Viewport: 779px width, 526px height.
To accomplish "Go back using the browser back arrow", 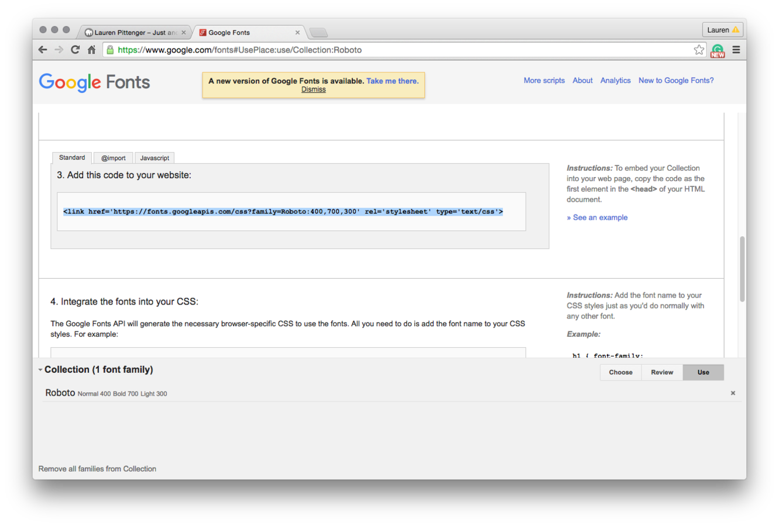I will click(43, 50).
